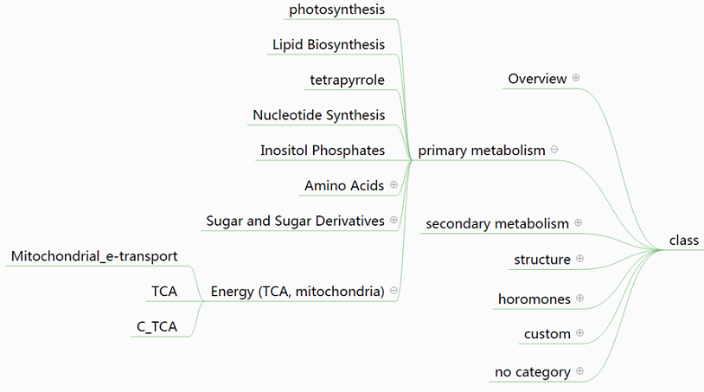Select the photosynthesis topic

(336, 10)
